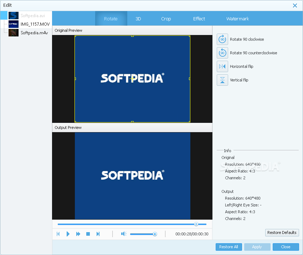Open the Watermark tab
Image resolution: width=303 pixels, height=255 pixels.
(237, 19)
